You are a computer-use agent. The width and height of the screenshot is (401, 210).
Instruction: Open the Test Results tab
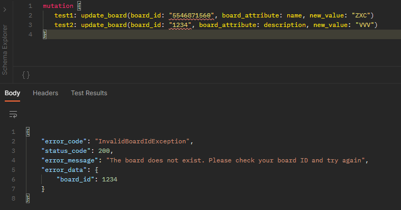[x=89, y=93]
